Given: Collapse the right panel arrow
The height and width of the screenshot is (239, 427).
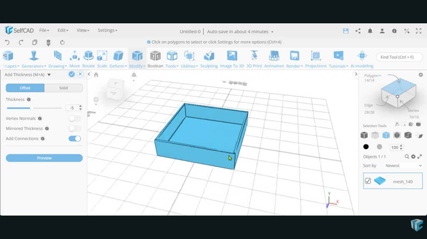Looking at the screenshot, I should click(x=356, y=74).
